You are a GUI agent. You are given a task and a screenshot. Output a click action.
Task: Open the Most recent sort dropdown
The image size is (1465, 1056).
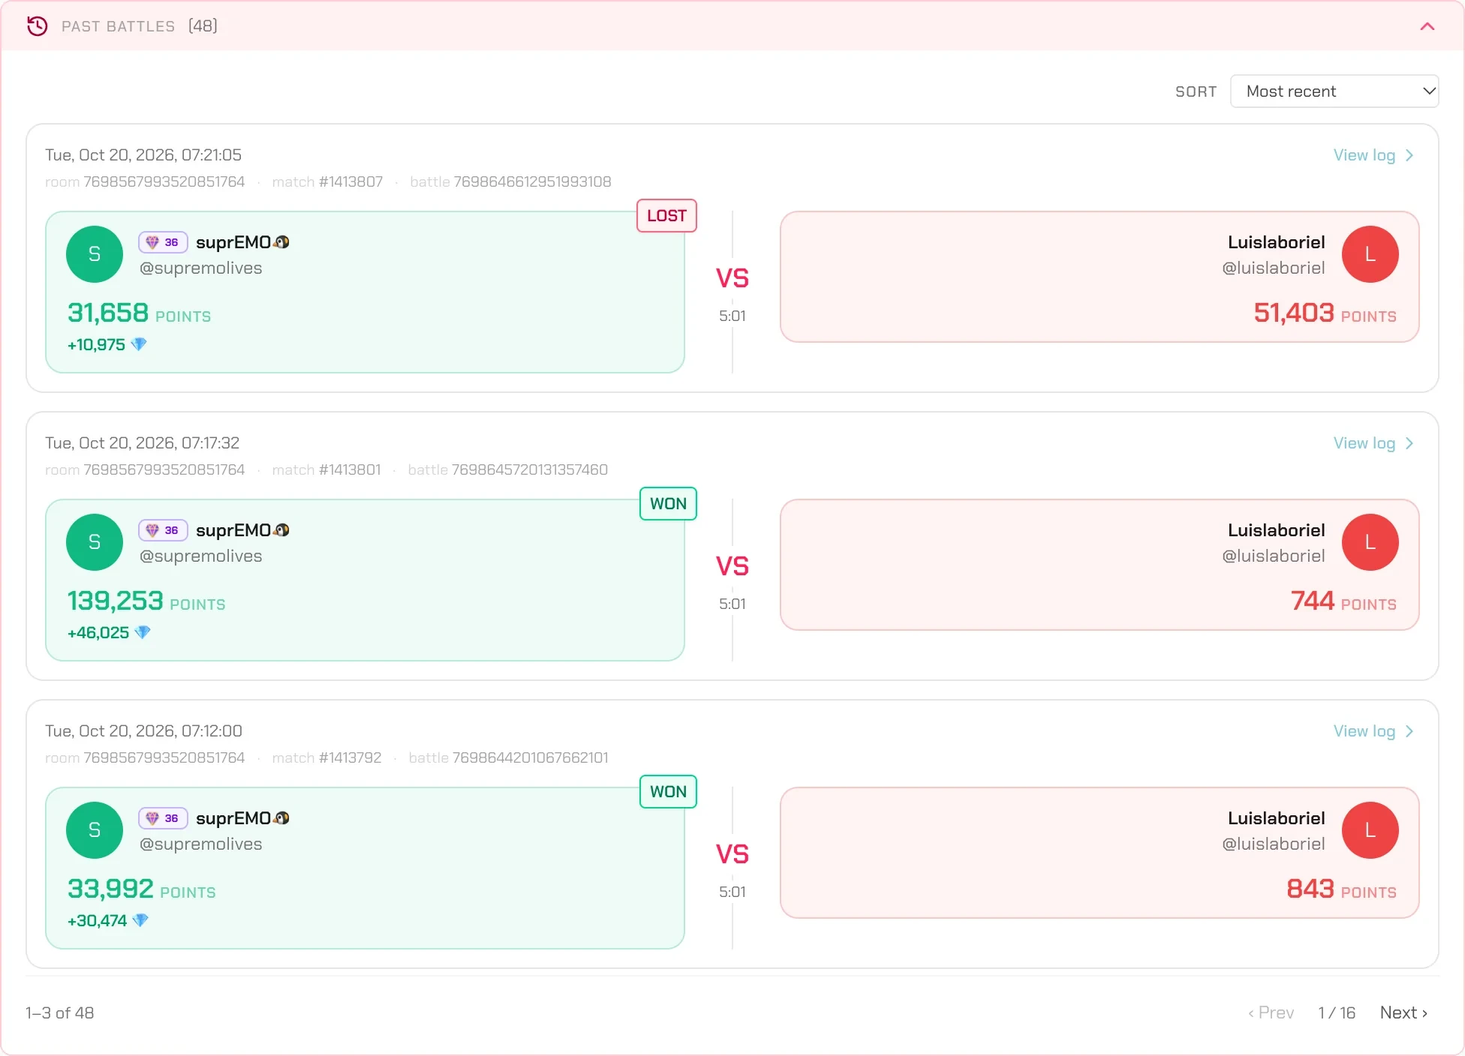click(x=1334, y=91)
